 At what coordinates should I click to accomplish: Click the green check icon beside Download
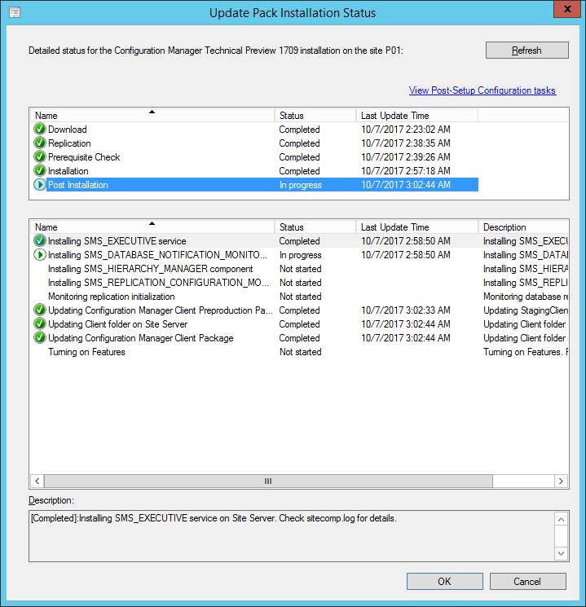coord(39,130)
